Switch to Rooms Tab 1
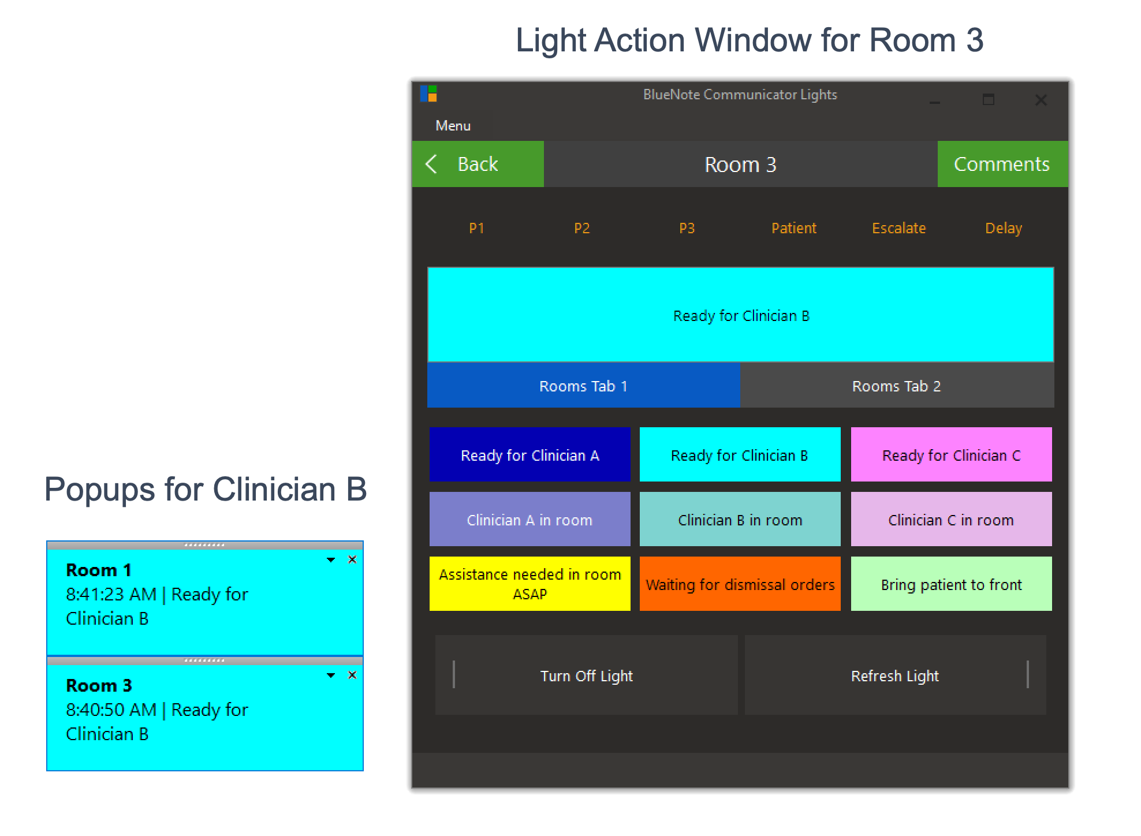 (x=583, y=386)
